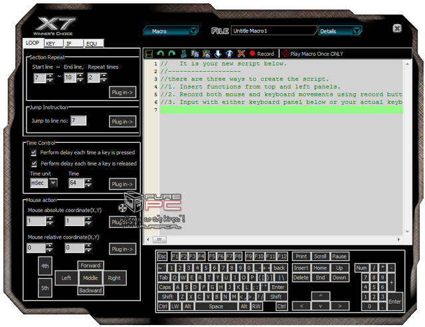Open the Macro dropdown at top
Viewport: 425px width, 327px height.
(171, 31)
